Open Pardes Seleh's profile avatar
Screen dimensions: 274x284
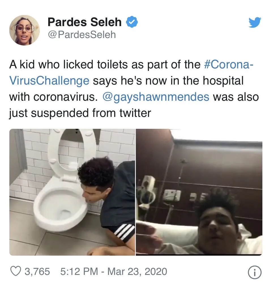coord(25,30)
